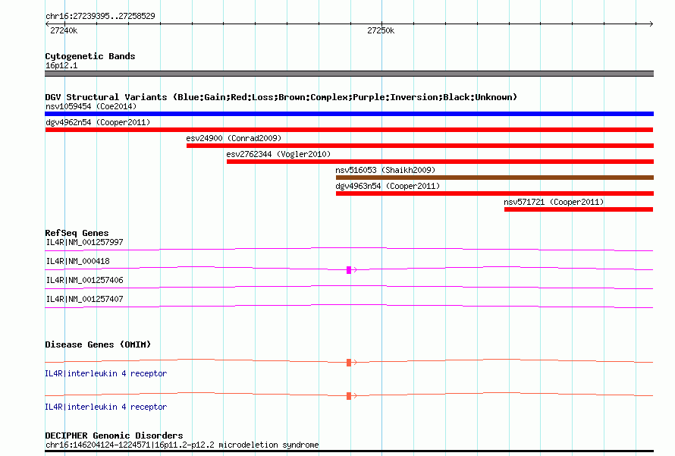Click the lower orange OMIM exon block

(349, 396)
